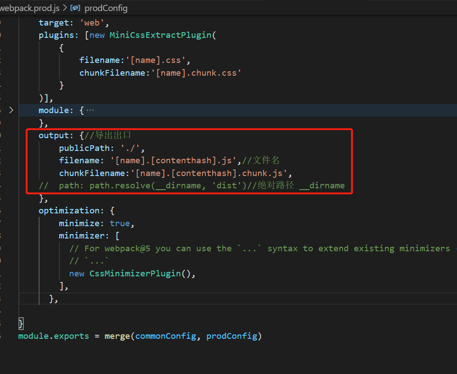Viewport: 457px width, 374px height.
Task: Click the 'merge' function call
Action: 117,336
